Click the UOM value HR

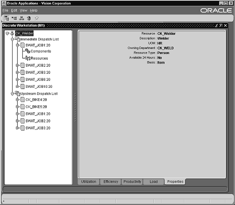pos(160,43)
